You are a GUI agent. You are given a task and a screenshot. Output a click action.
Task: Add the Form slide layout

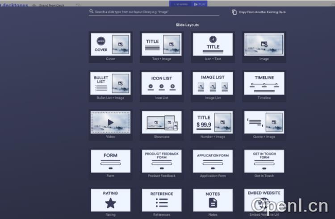[110, 161]
